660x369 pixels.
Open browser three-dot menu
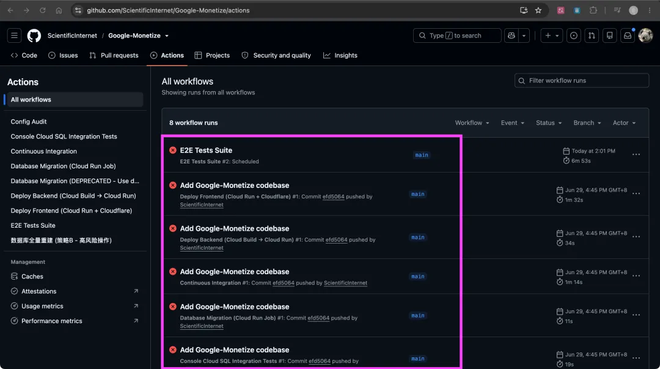pos(650,10)
